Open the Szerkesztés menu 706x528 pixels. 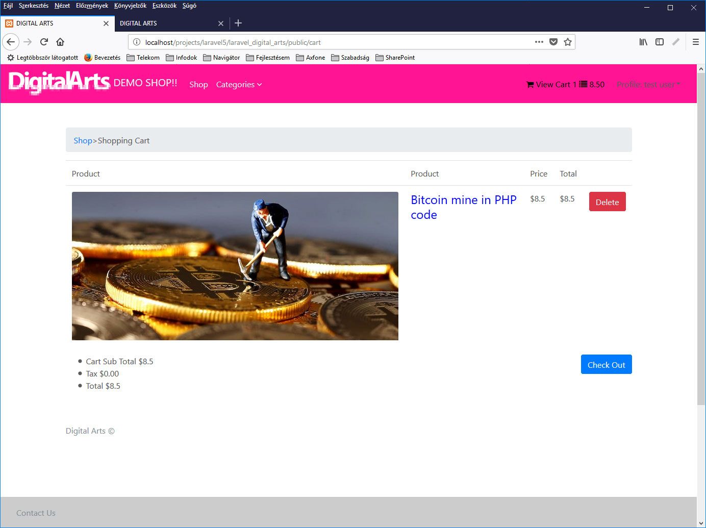34,6
